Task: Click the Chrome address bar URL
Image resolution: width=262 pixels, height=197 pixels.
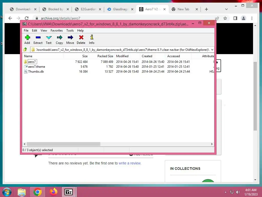Action: coord(60,18)
